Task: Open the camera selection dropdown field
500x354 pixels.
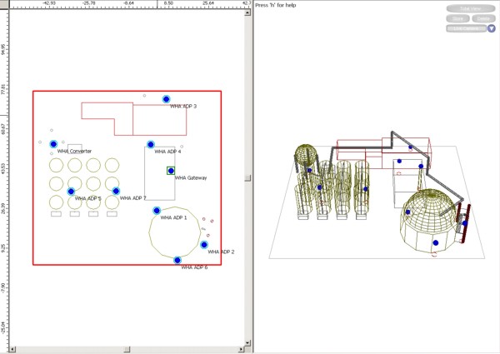Action: 467,28
